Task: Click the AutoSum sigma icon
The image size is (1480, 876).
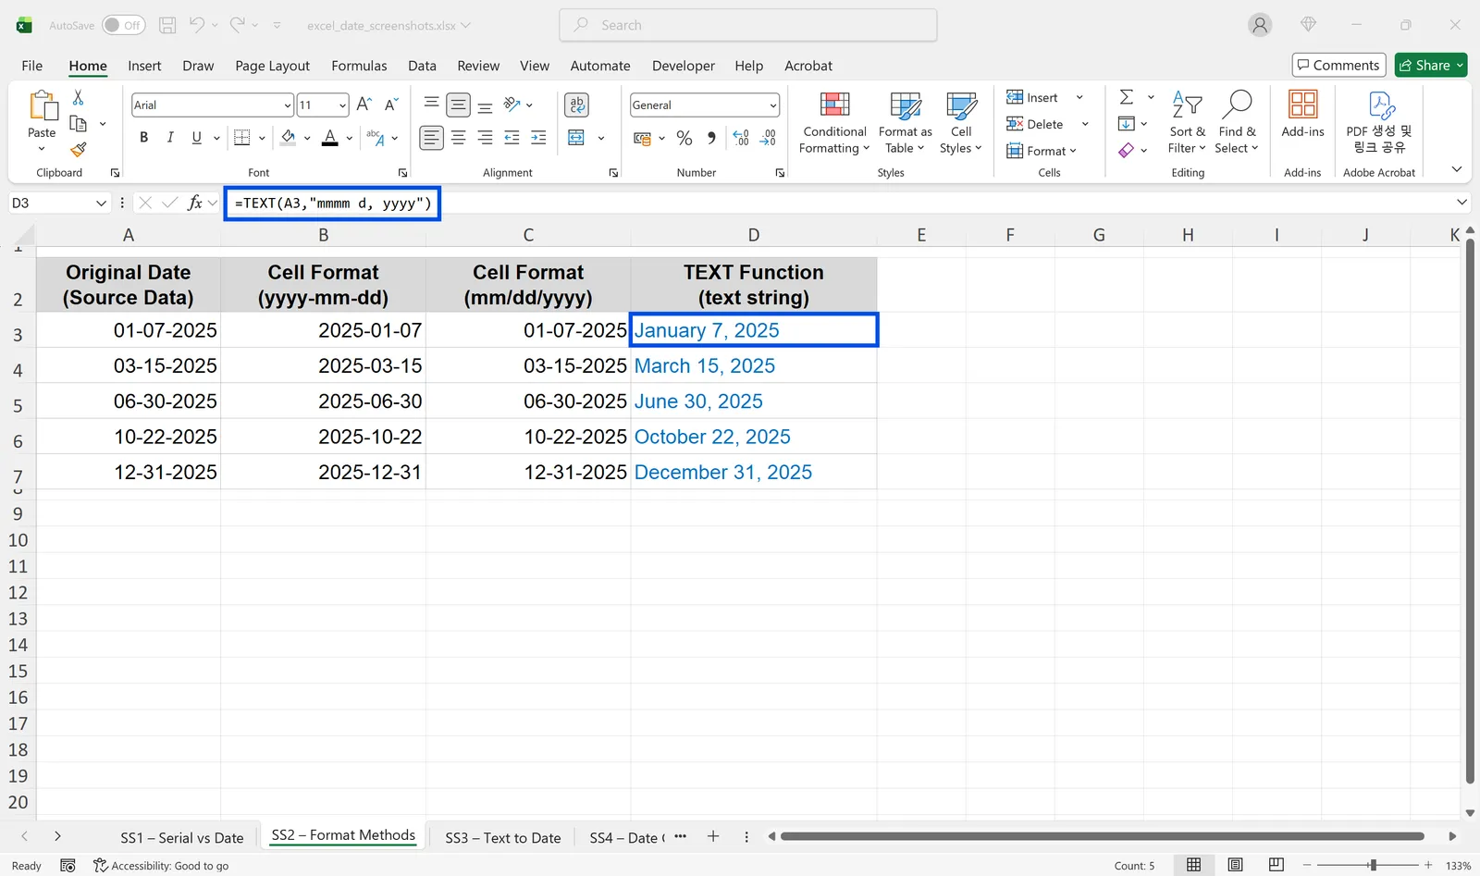Action: [1127, 97]
